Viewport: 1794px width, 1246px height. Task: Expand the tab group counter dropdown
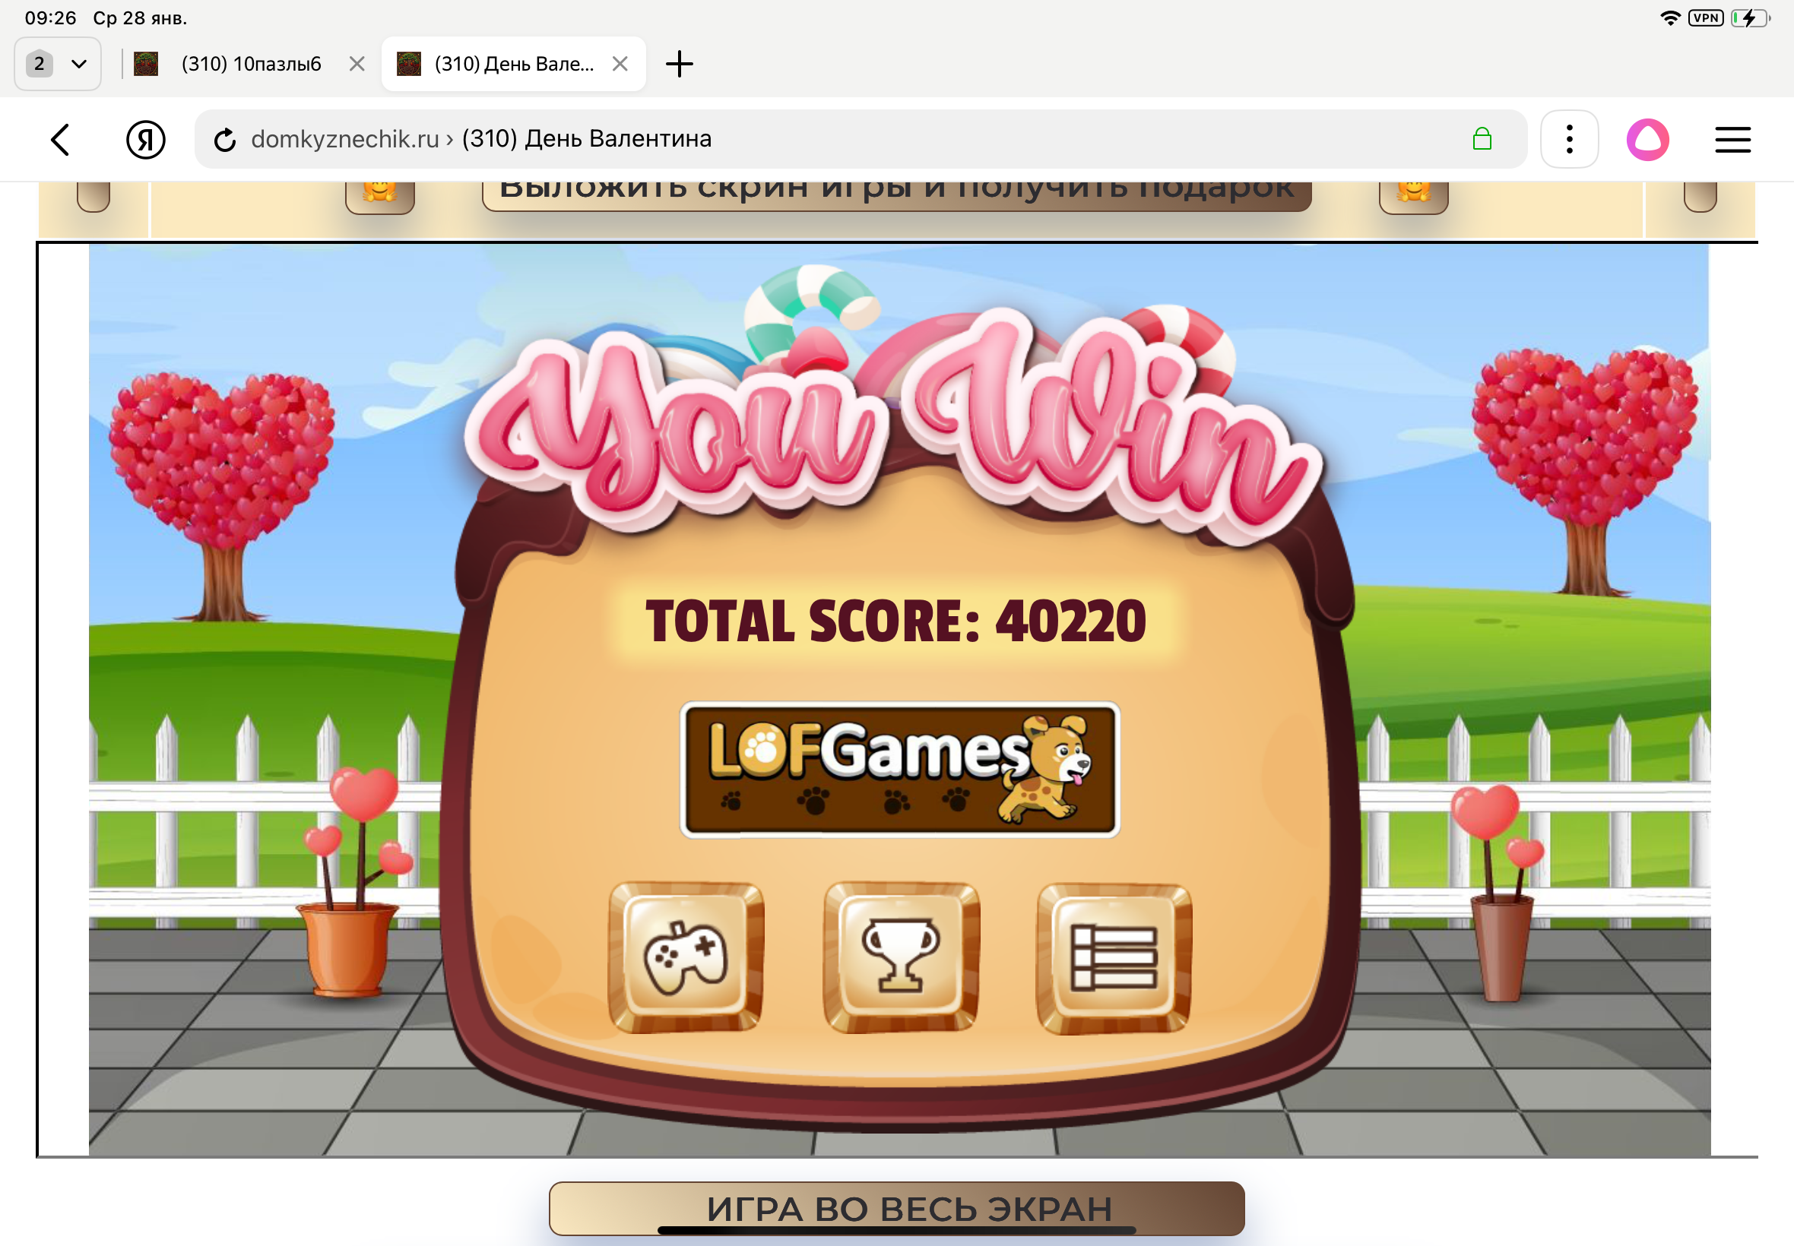click(58, 64)
